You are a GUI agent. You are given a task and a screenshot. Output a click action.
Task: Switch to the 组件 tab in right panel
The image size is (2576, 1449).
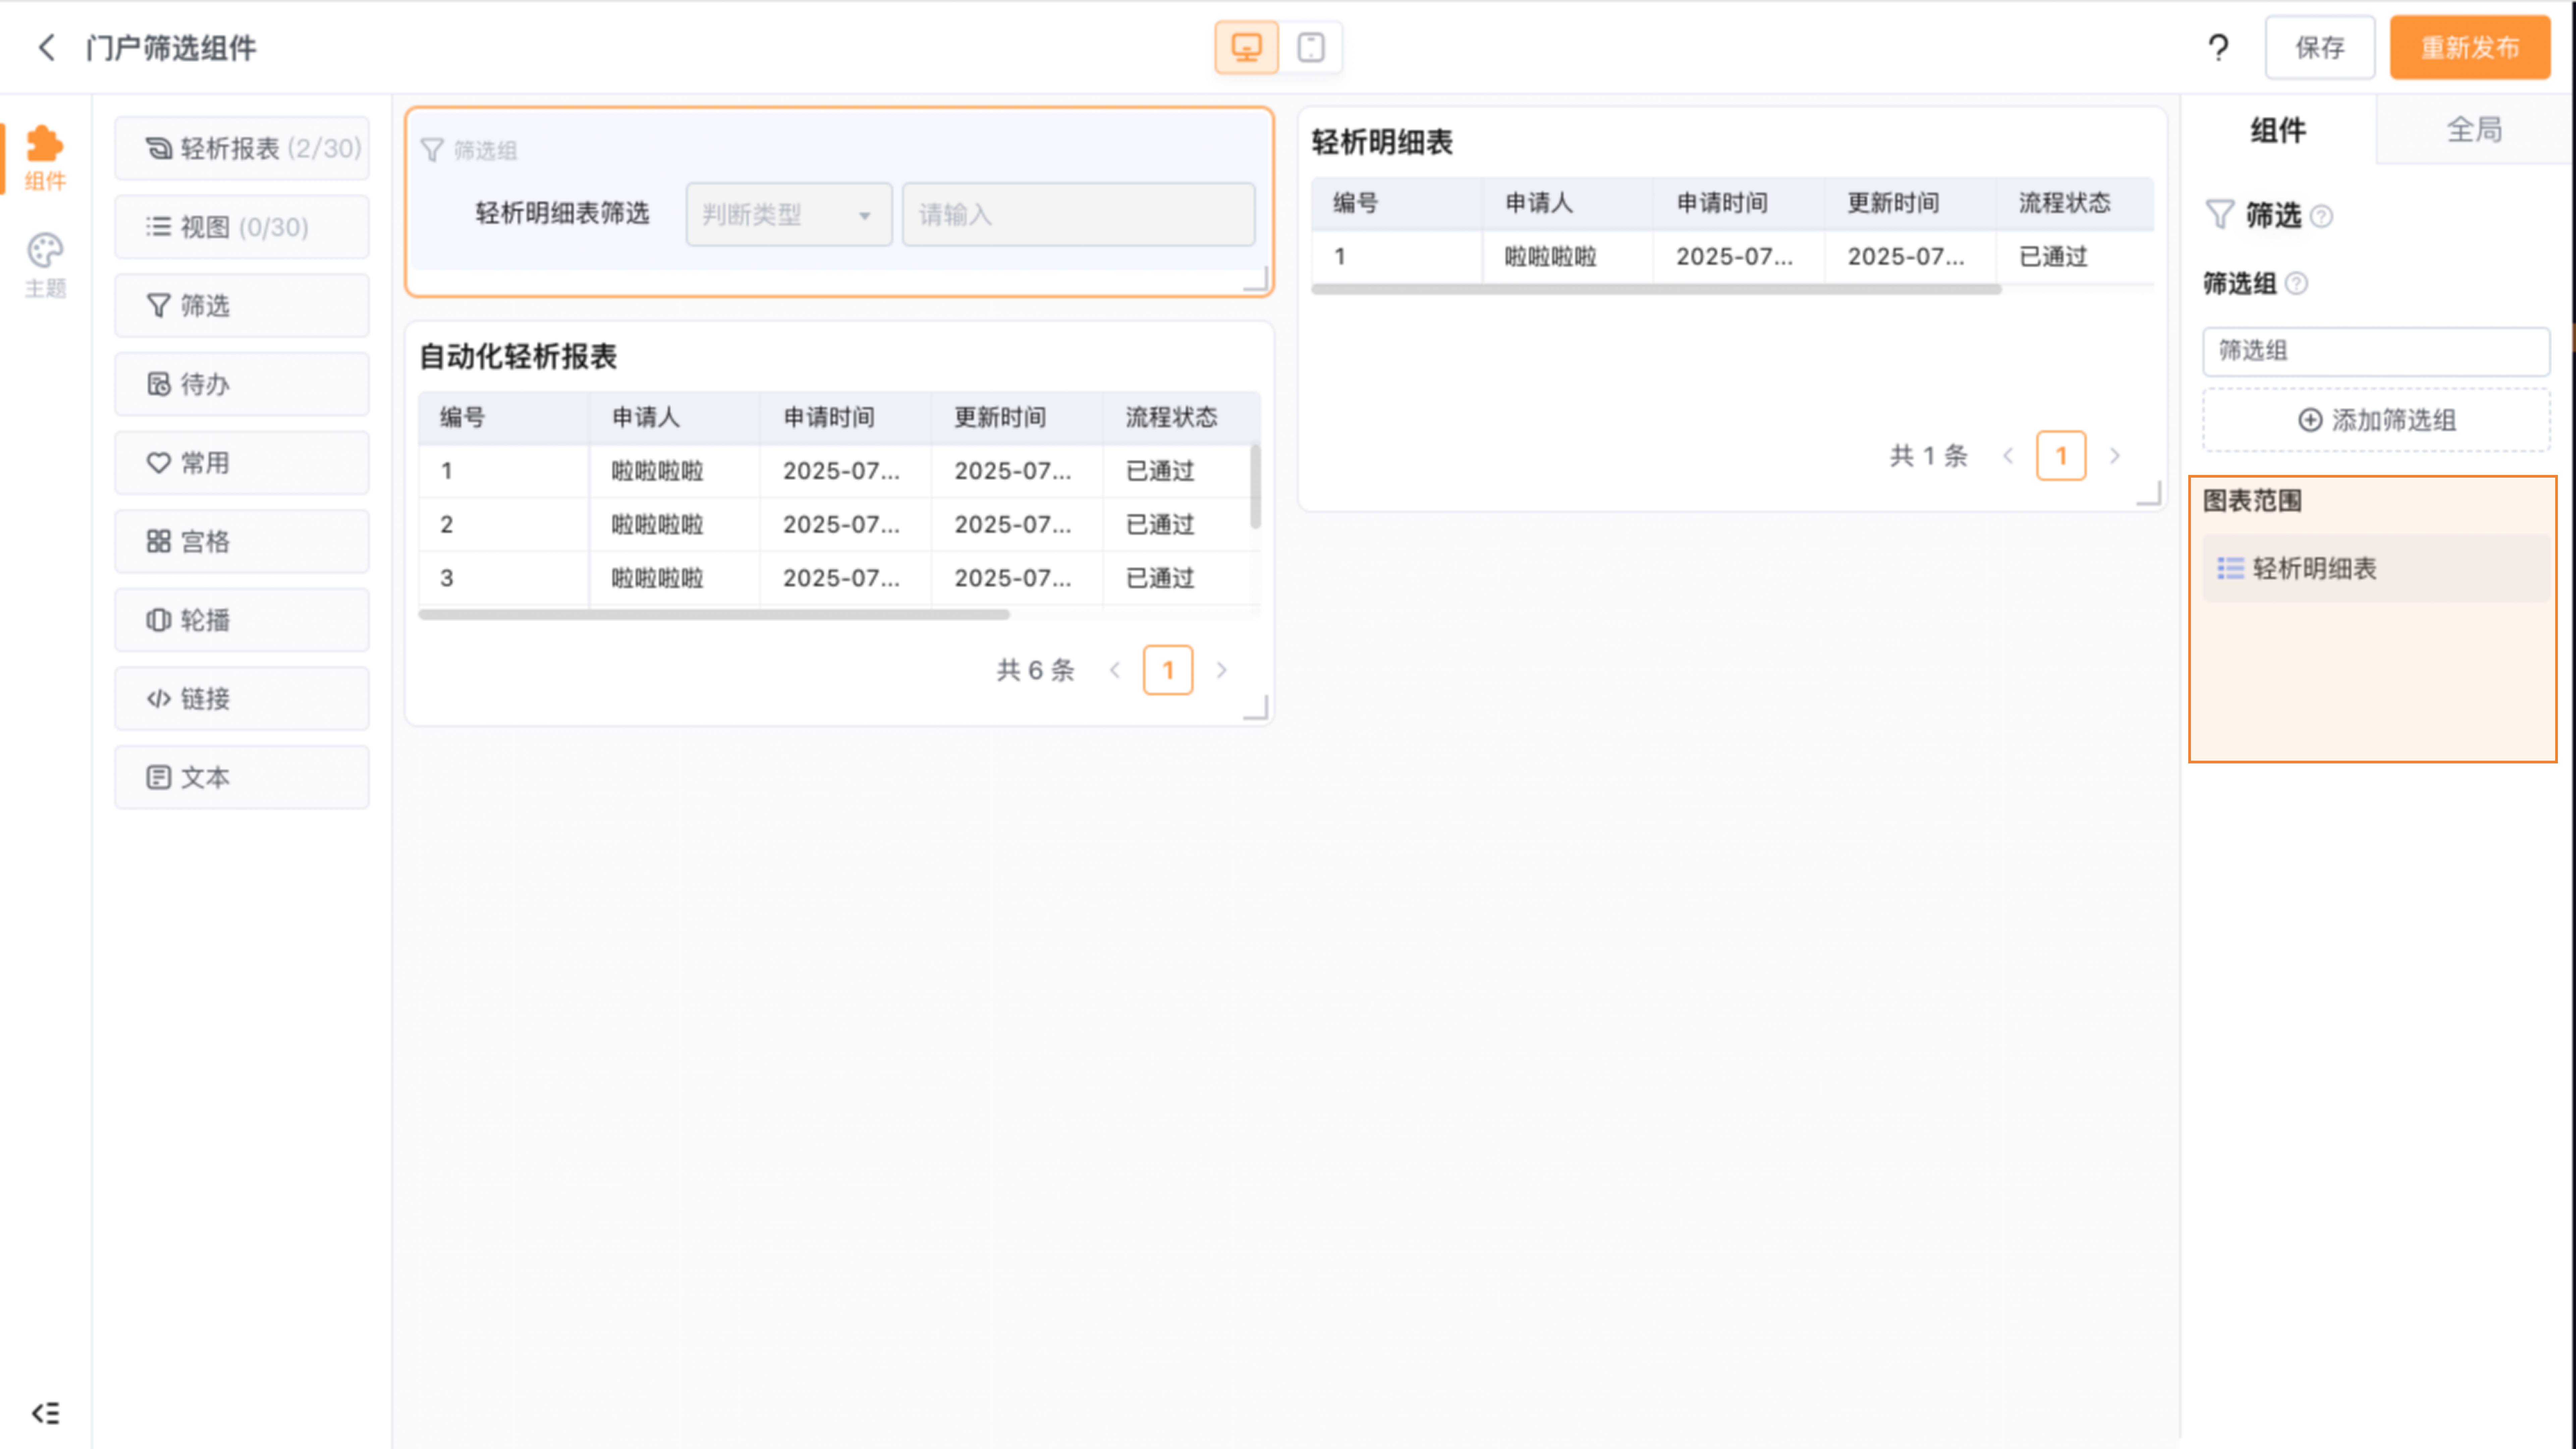(x=2278, y=130)
